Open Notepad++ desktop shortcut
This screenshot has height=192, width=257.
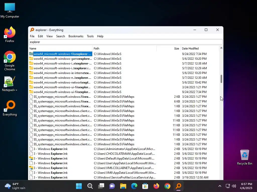coord(10,84)
